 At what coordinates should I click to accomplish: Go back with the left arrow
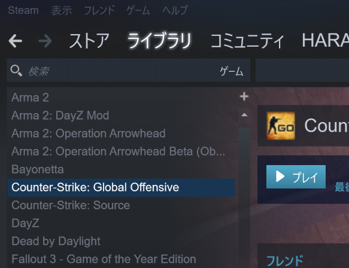point(16,41)
